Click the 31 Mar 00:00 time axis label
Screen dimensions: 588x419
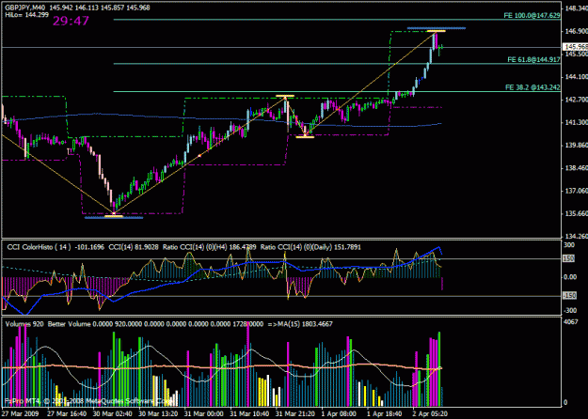[204, 414]
